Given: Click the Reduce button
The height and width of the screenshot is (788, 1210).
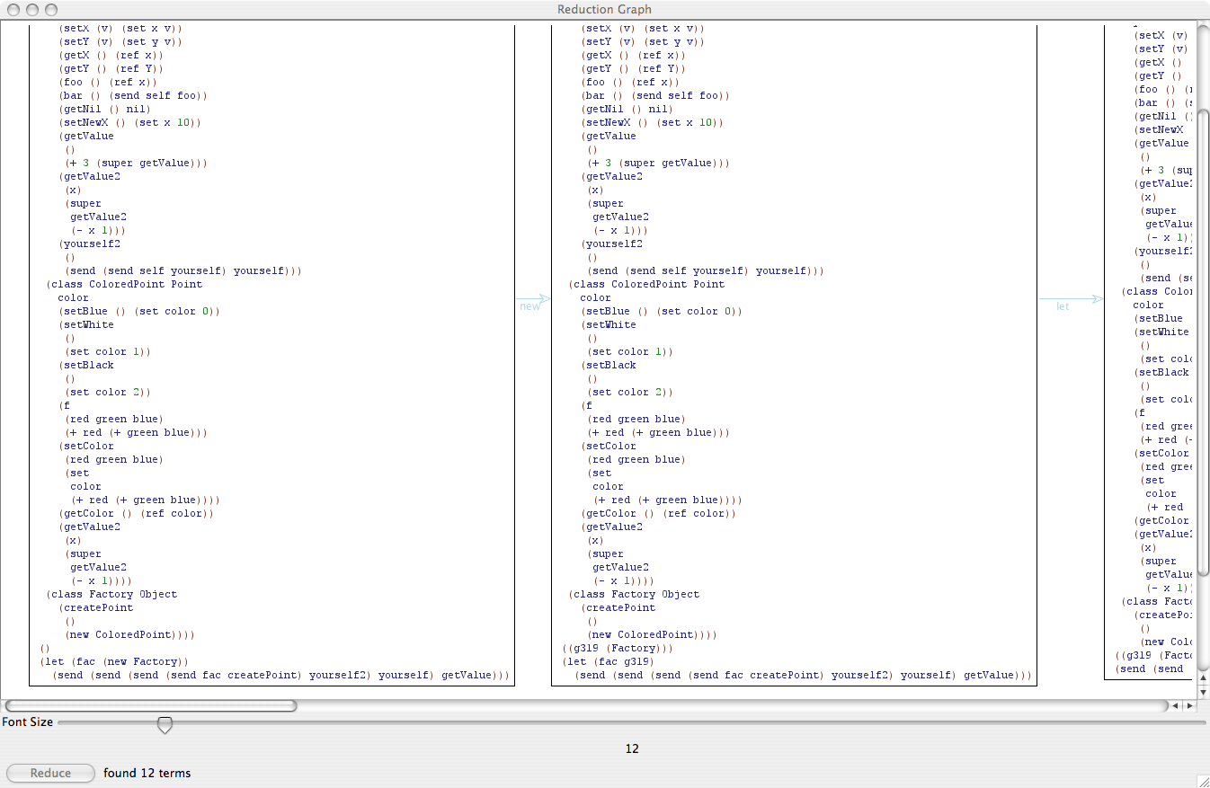Looking at the screenshot, I should tap(50, 773).
